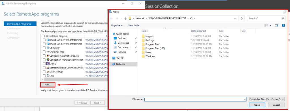Open the Organize dropdown menu

(x=117, y=25)
